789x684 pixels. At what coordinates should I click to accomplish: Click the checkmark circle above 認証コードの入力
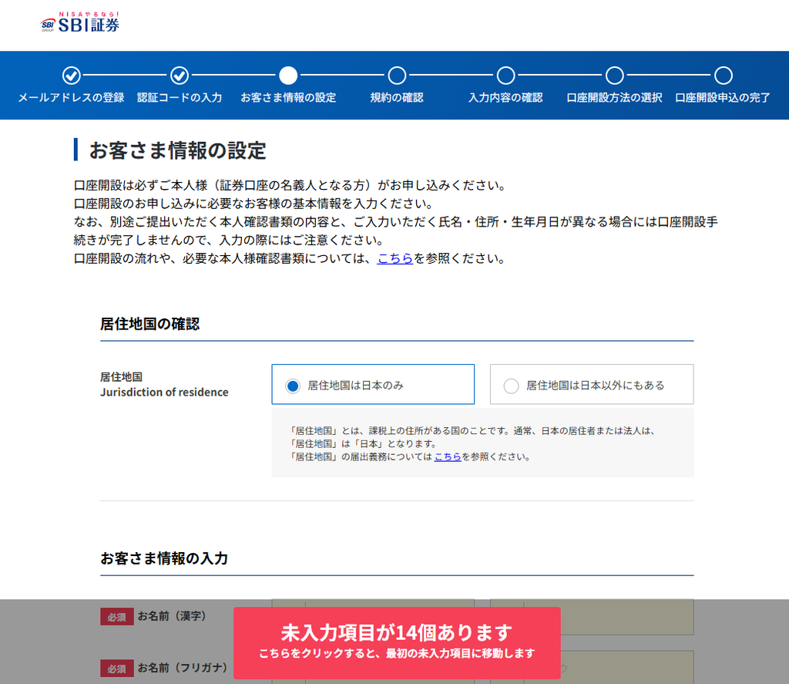tap(180, 76)
